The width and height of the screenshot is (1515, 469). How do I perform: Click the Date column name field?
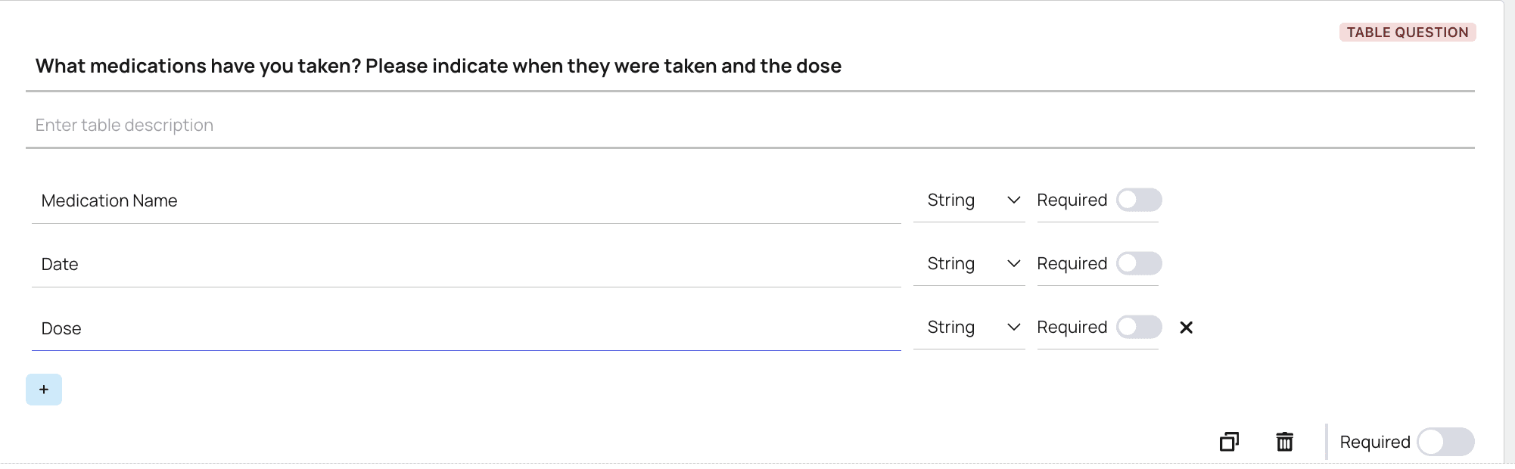(x=454, y=265)
